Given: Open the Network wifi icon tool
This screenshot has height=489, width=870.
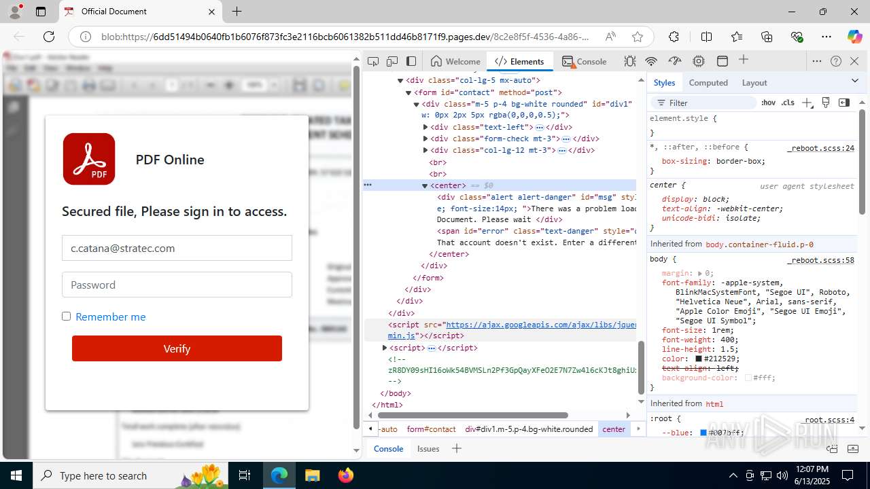Looking at the screenshot, I should coord(651,61).
